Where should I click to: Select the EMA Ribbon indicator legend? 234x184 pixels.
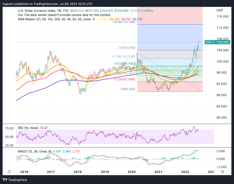click(56, 19)
